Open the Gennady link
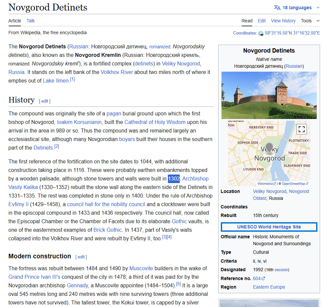Viewport: 324px width, 307px height. tap(77, 286)
